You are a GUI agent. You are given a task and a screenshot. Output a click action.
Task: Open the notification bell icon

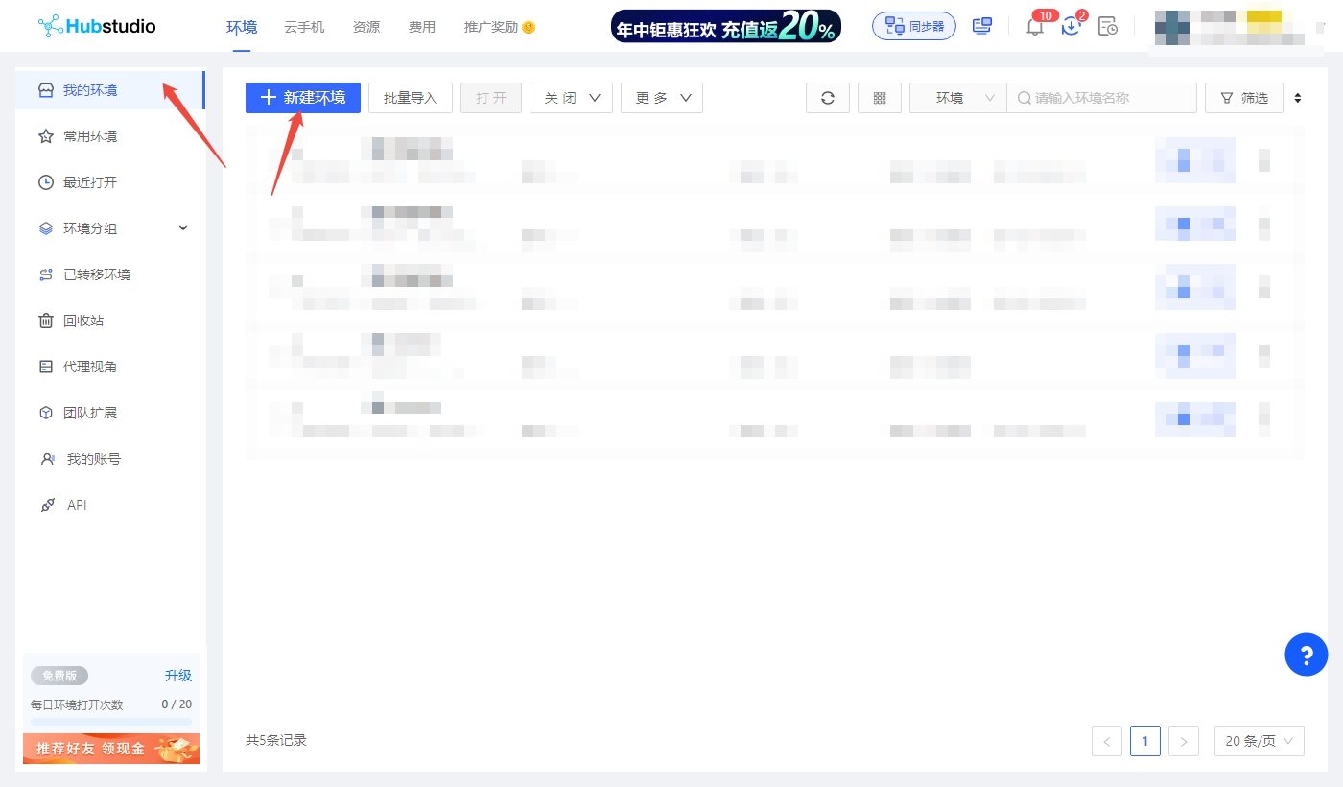[1035, 27]
